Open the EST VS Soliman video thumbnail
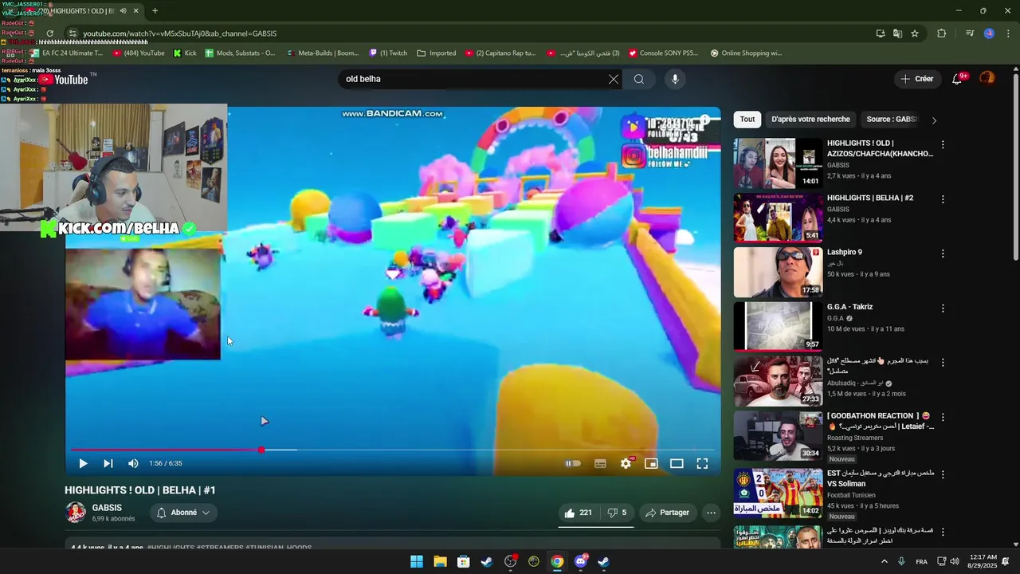The width and height of the screenshot is (1020, 574). (x=778, y=493)
